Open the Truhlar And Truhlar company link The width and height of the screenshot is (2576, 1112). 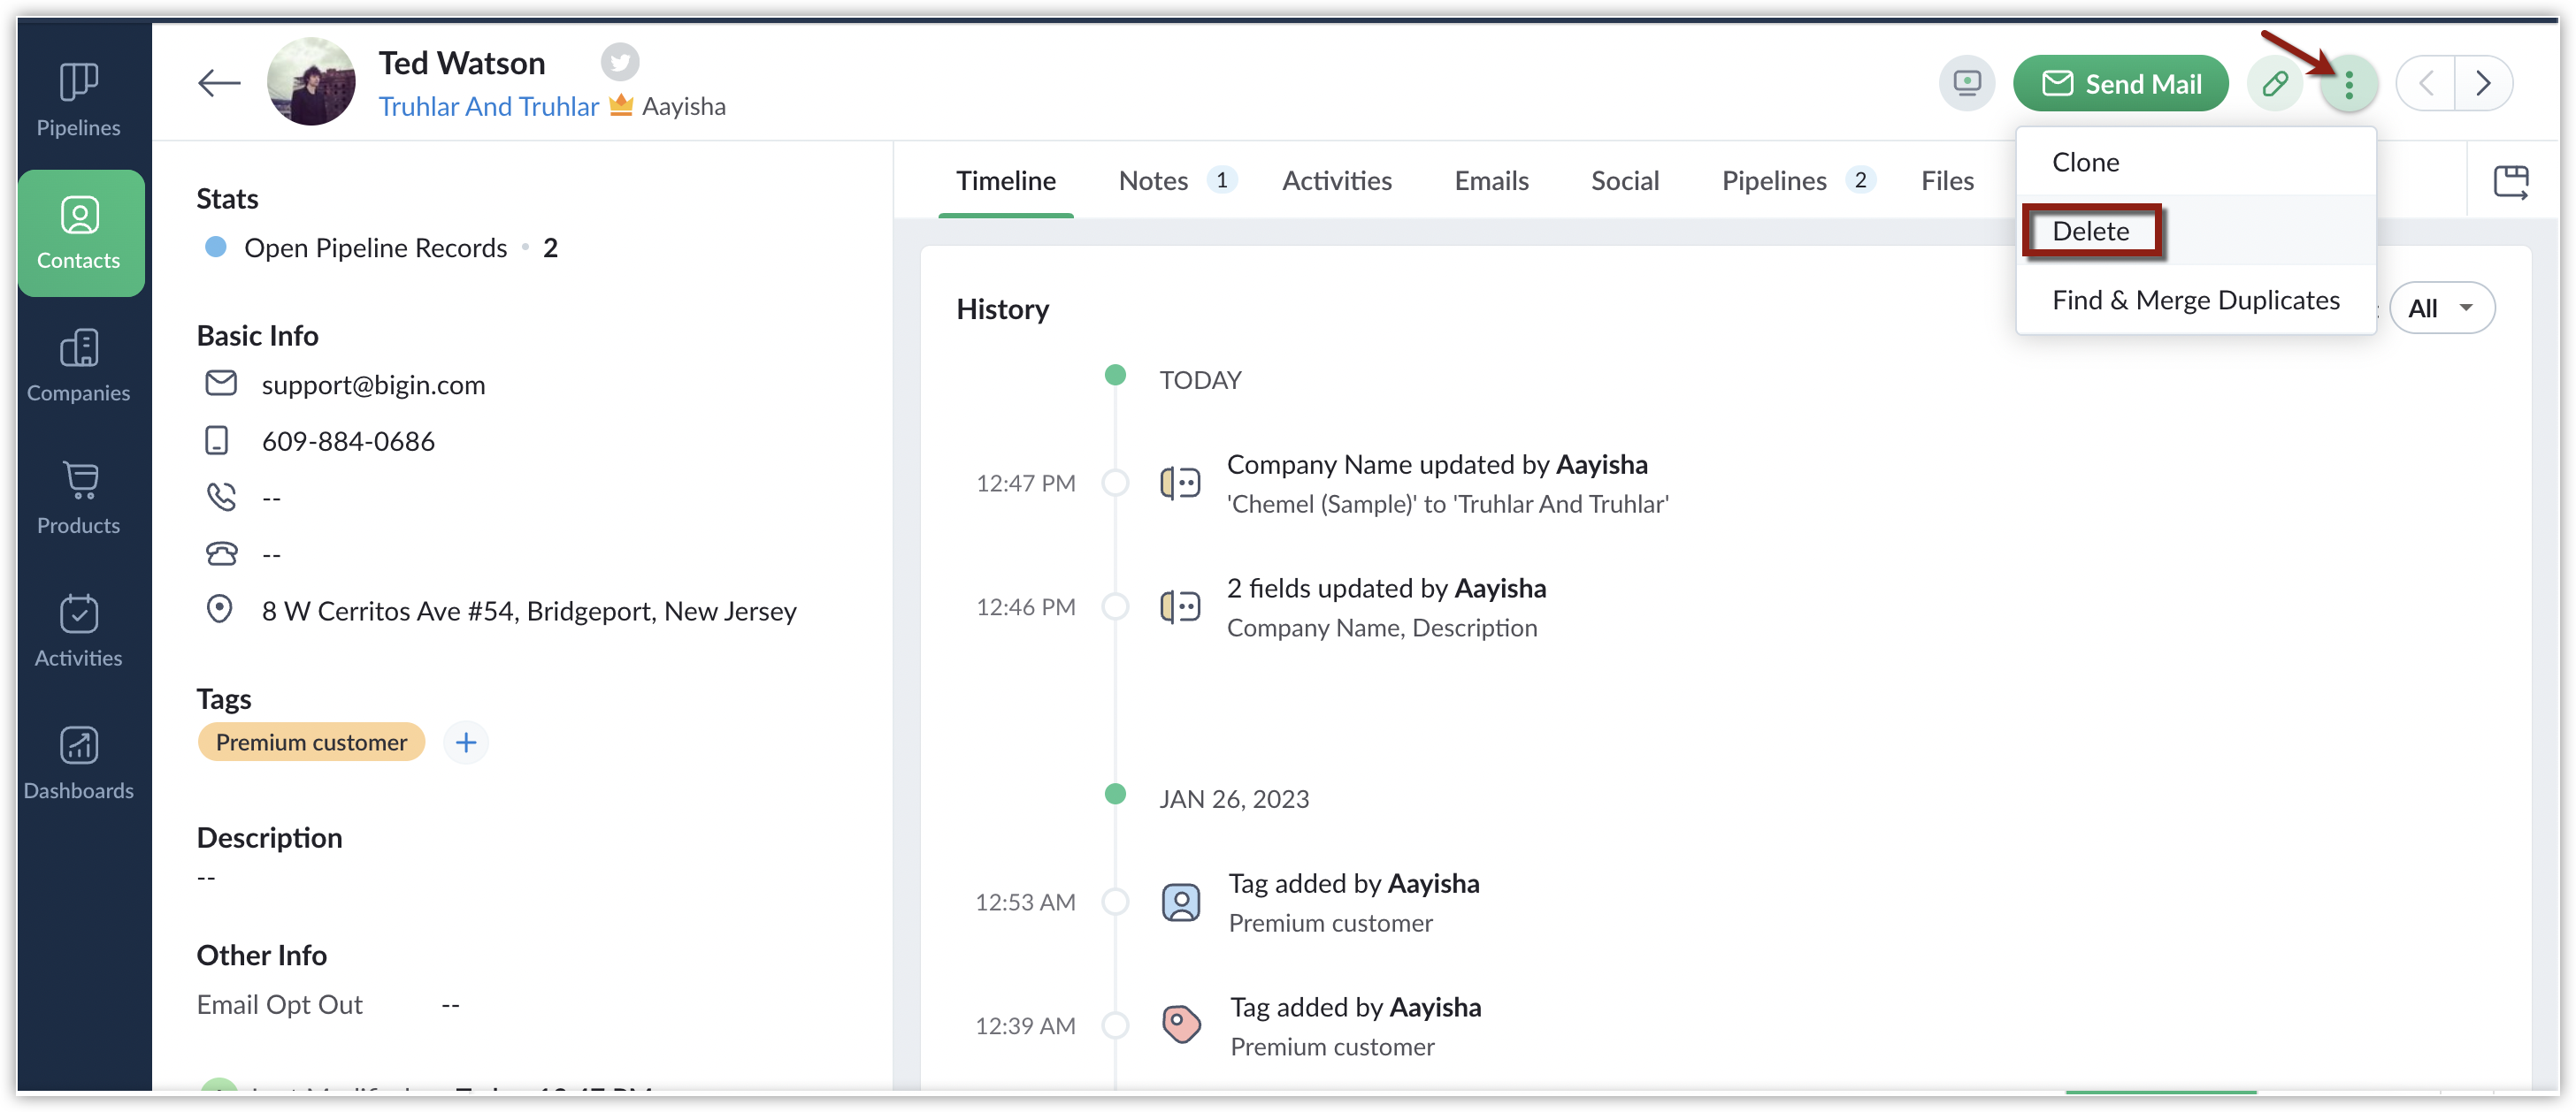pos(488,106)
